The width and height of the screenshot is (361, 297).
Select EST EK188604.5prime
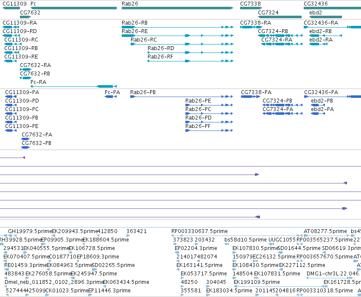pyautogui.click(x=106, y=239)
